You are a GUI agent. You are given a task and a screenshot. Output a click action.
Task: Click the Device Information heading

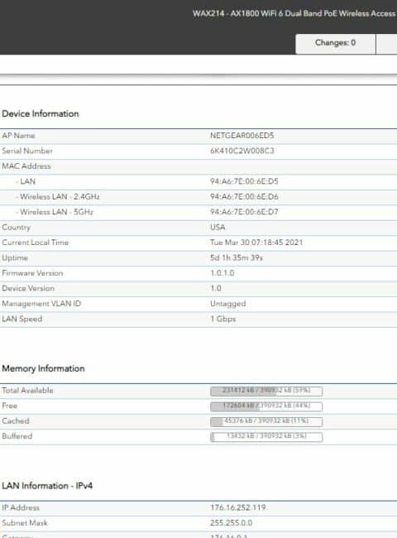(x=40, y=113)
